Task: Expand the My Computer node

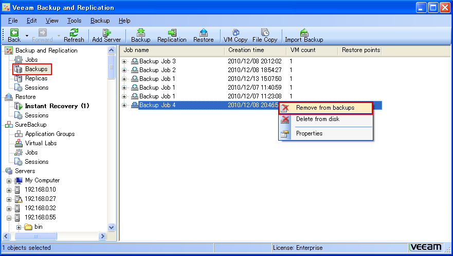Action: (9, 181)
